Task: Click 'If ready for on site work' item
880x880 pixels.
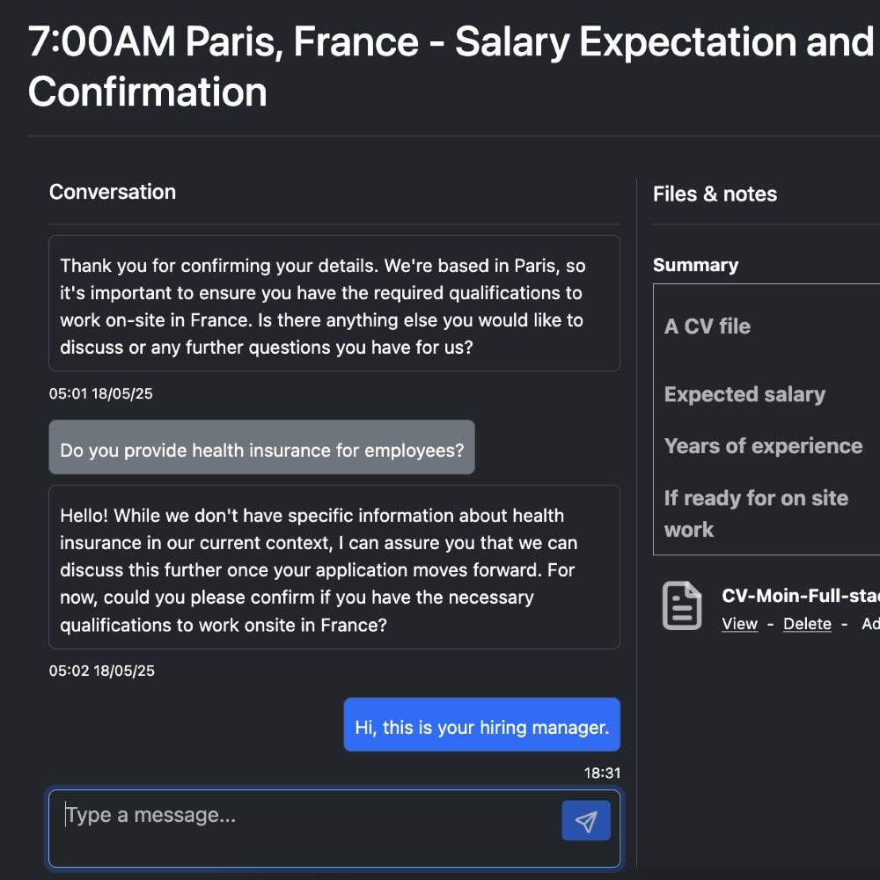Action: [755, 513]
